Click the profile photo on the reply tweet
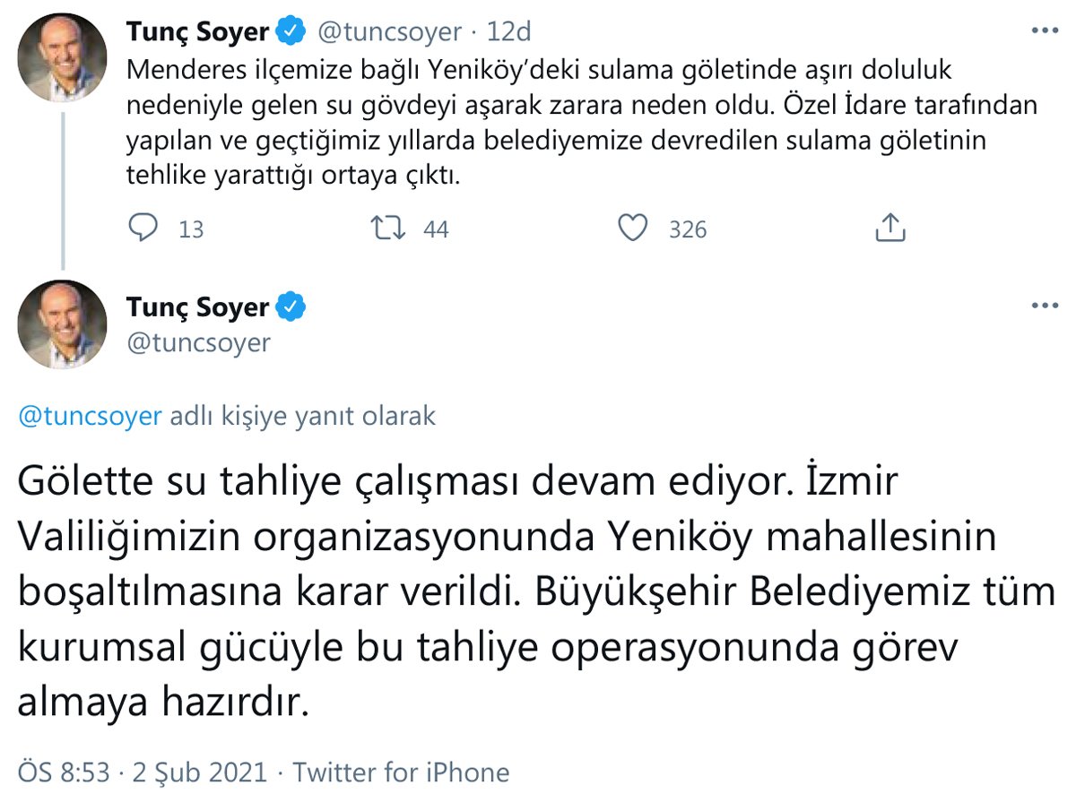Image resolution: width=1076 pixels, height=802 pixels. point(63,324)
